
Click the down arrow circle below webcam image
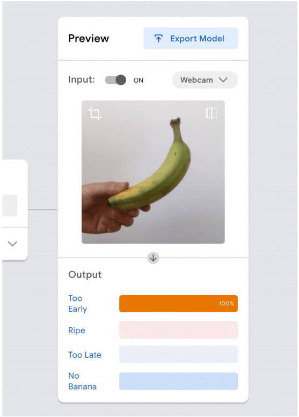click(x=153, y=258)
